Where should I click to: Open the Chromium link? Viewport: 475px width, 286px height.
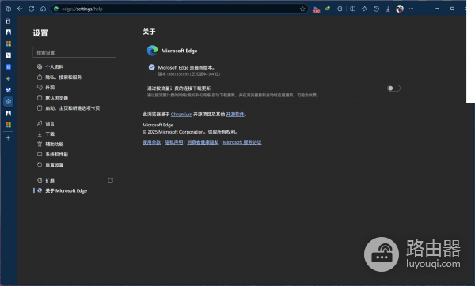click(x=181, y=115)
